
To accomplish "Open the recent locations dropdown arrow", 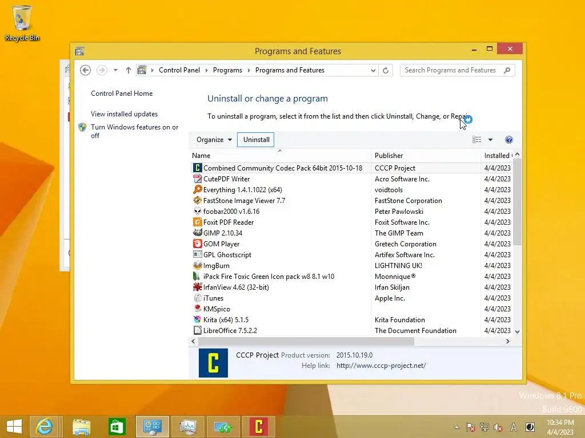I will point(115,70).
